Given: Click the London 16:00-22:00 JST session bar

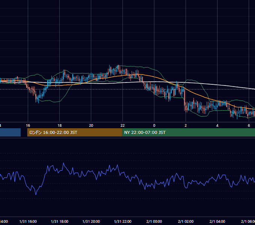Looking at the screenshot, I should coord(75,132).
